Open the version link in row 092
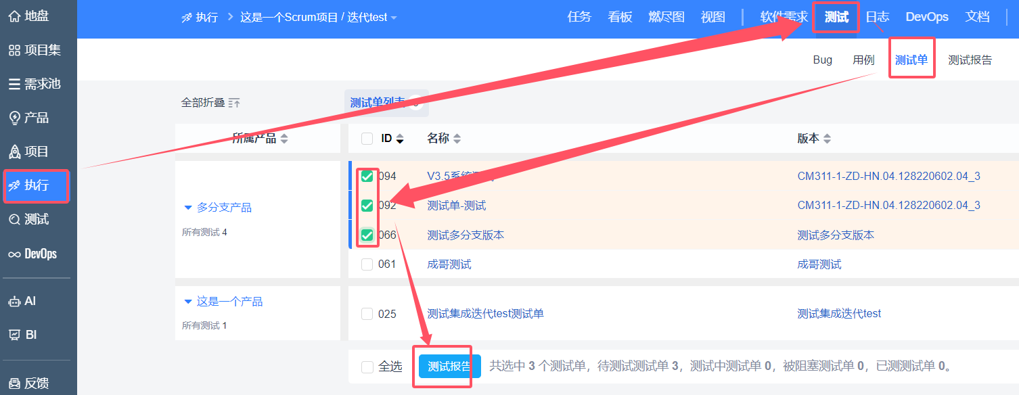The height and width of the screenshot is (395, 1019). coord(888,206)
